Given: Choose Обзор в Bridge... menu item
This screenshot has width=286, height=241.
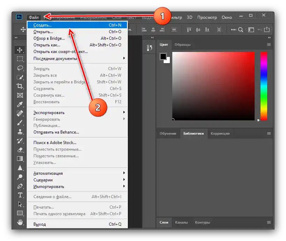Looking at the screenshot, I should (x=77, y=38).
